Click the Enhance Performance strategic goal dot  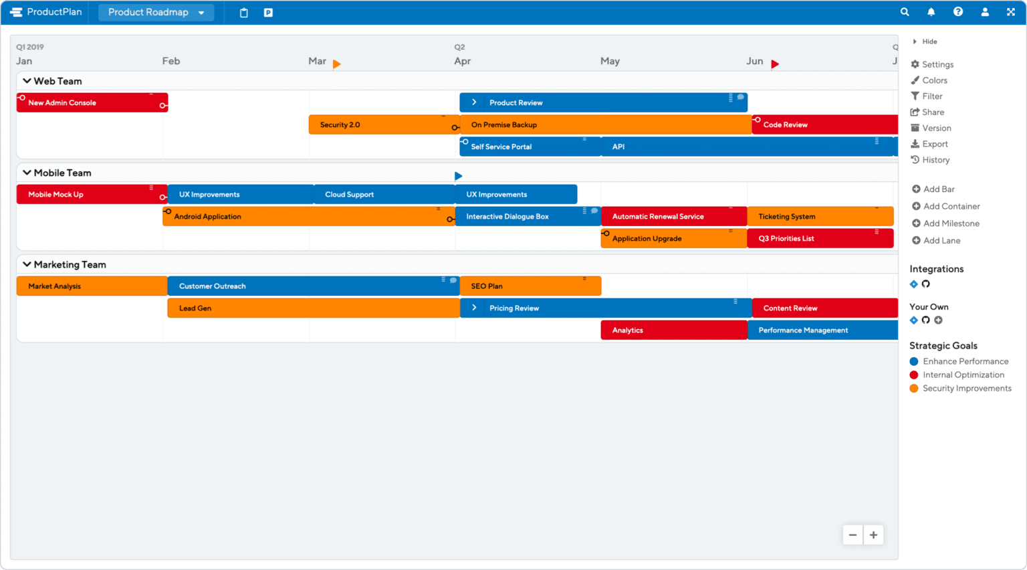(x=913, y=361)
